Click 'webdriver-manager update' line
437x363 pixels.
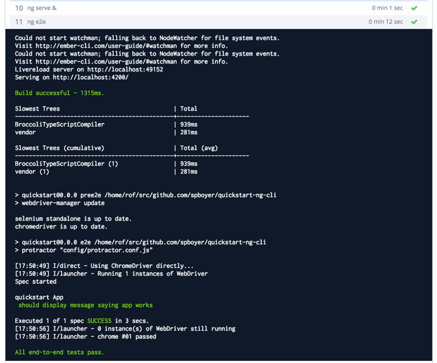[60, 203]
